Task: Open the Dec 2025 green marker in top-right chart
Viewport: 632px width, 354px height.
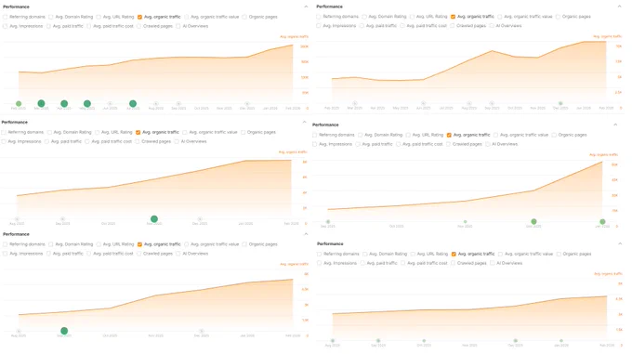Action: [560, 103]
